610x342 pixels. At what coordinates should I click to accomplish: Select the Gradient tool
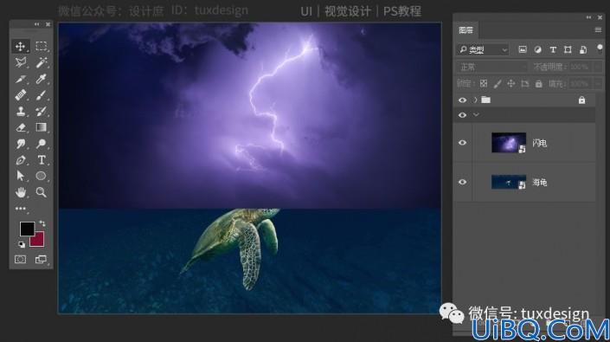click(x=41, y=127)
